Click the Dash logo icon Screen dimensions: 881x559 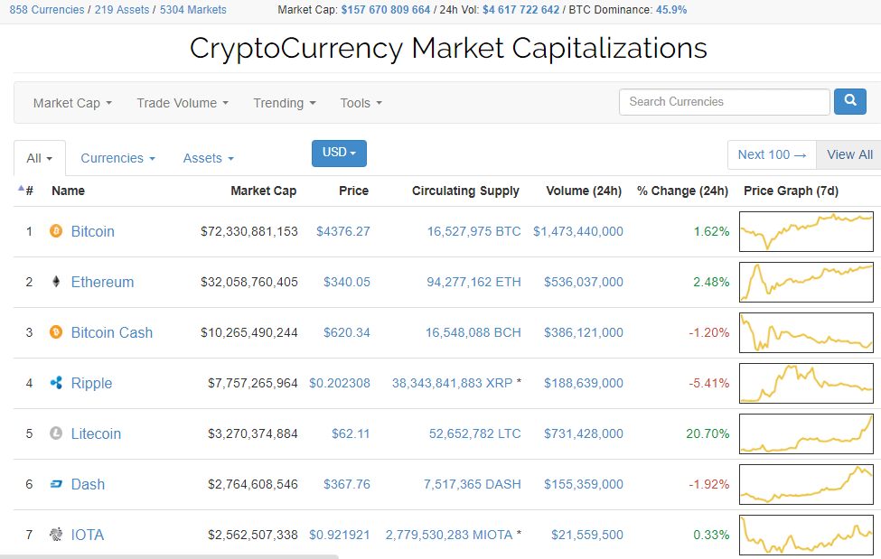click(x=56, y=484)
